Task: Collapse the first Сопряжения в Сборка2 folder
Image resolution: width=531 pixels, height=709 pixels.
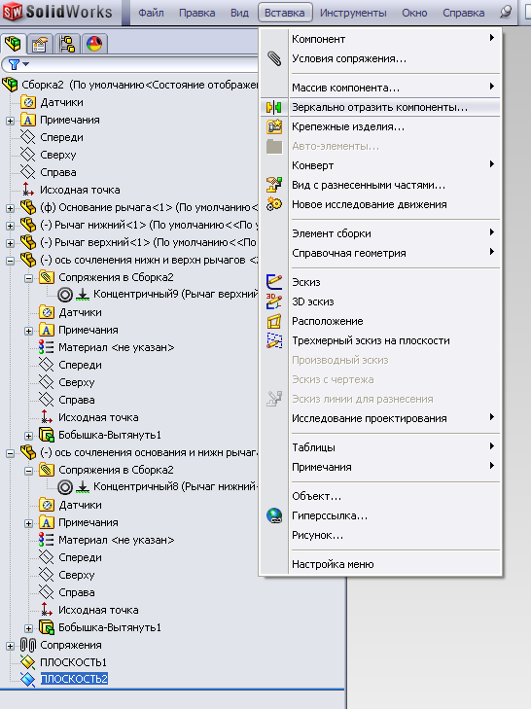Action: pos(28,278)
